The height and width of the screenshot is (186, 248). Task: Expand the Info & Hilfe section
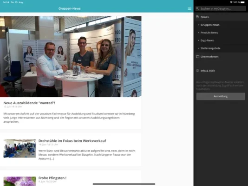tap(221, 71)
